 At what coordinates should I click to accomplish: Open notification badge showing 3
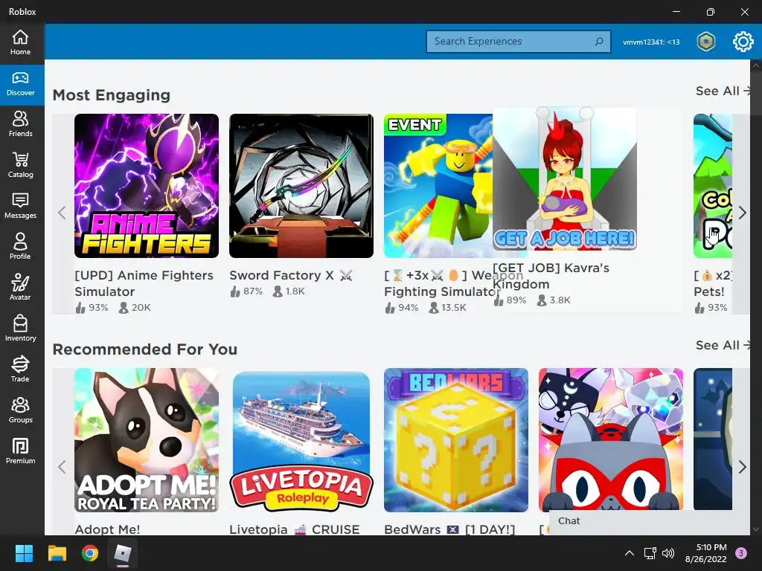[x=741, y=552]
